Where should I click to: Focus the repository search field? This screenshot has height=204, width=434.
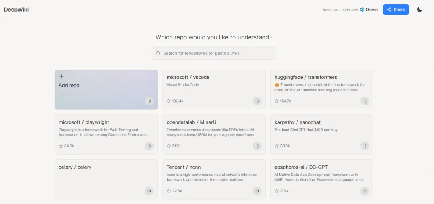(x=217, y=53)
